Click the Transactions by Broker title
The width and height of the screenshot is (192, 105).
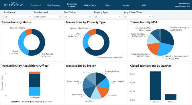coord(81,66)
